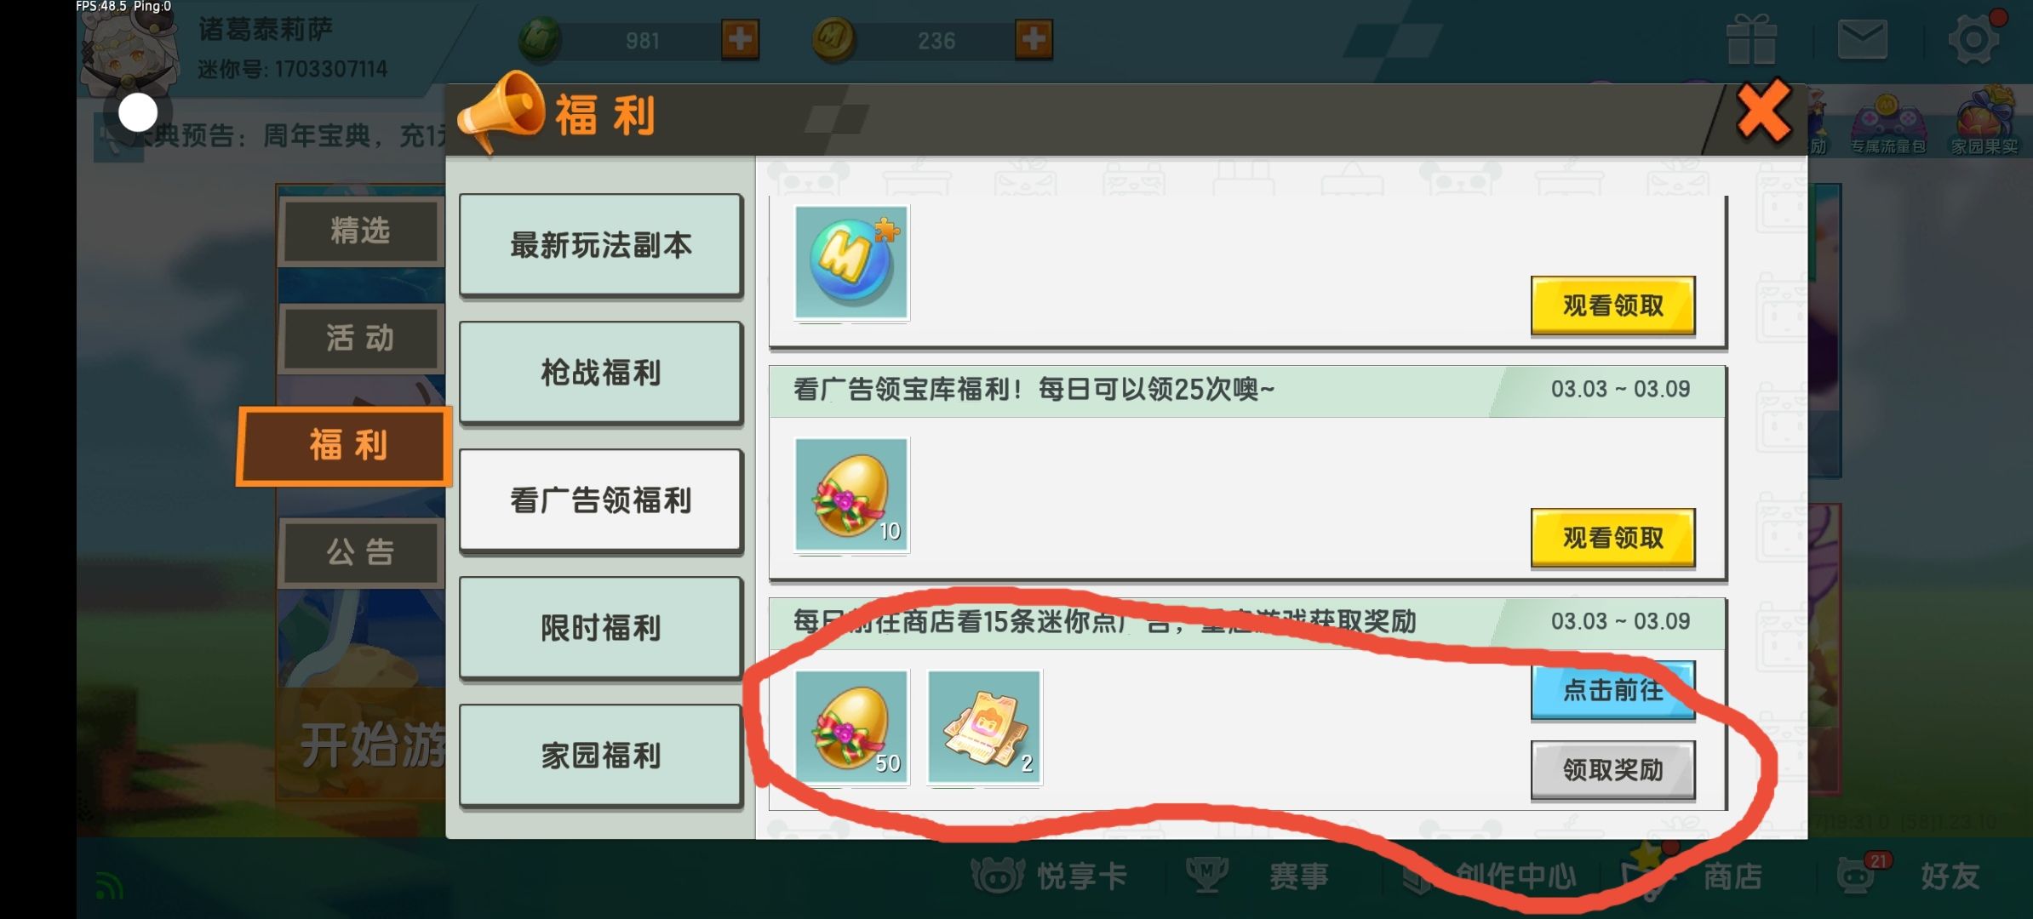Screen dimensions: 2033x919
Task: Click the gray 领取奖励 button
Action: pos(1613,770)
